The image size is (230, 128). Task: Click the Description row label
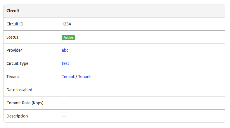17,116
